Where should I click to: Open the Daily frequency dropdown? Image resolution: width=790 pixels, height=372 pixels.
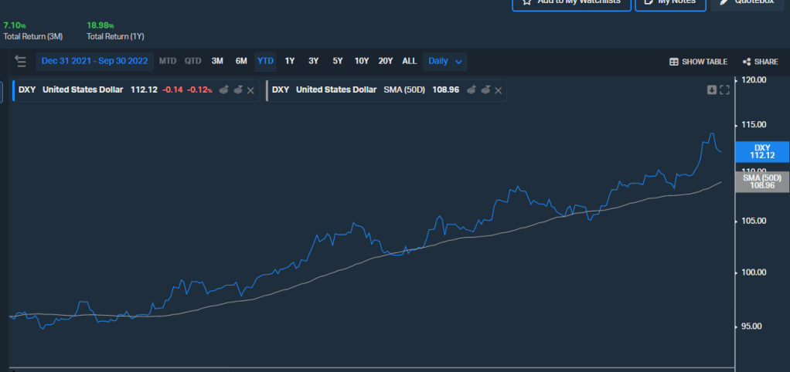[x=446, y=61]
